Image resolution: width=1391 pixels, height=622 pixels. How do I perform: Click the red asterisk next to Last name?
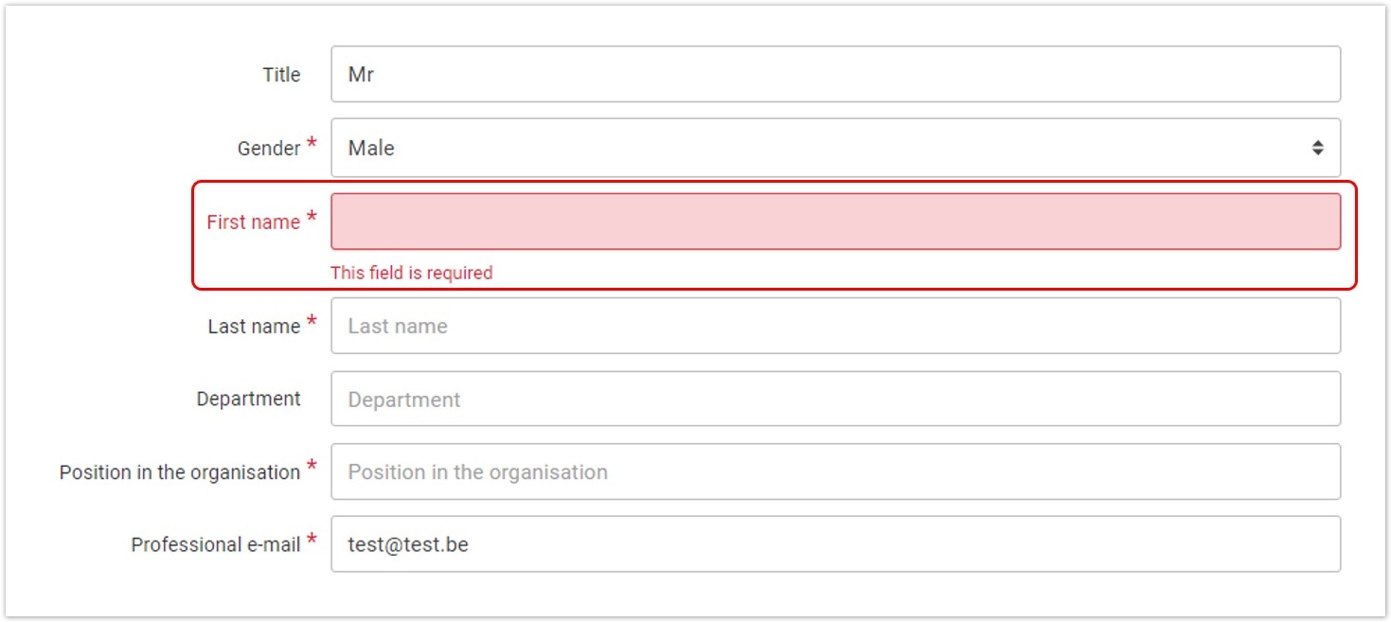pyautogui.click(x=312, y=322)
